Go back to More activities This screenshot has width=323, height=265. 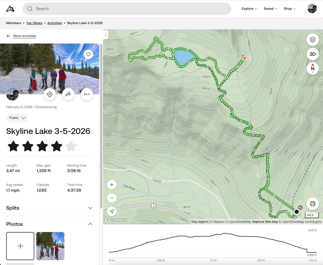tap(24, 36)
